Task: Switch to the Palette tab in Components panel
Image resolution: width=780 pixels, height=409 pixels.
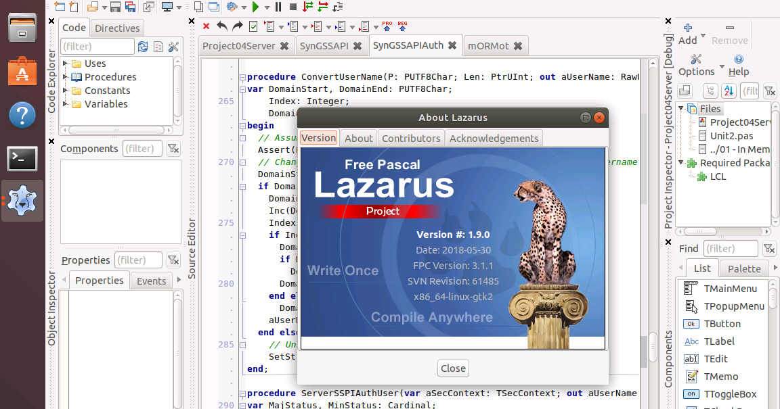Action: click(744, 268)
